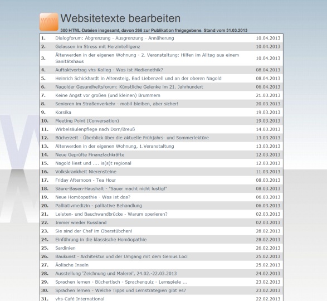The height and width of the screenshot is (301, 327).
Task: Select the 'Korsika' entry
Action: pyautogui.click(x=63, y=112)
